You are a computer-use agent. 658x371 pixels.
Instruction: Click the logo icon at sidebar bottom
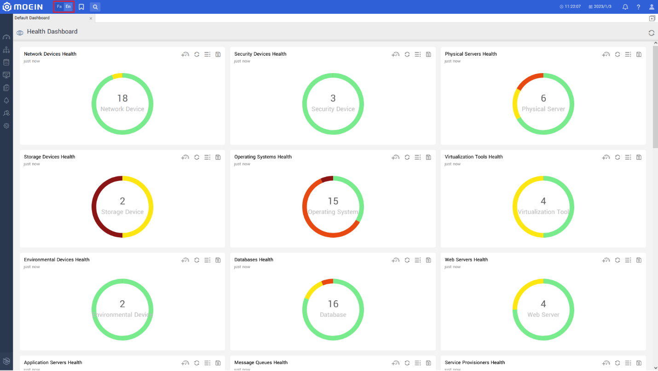6,361
